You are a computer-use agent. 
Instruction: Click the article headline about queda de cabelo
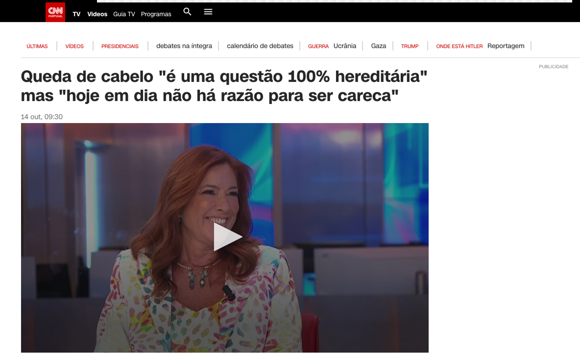[224, 86]
